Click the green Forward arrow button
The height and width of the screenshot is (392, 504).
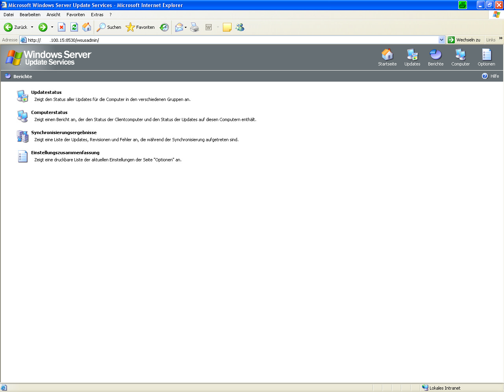point(43,27)
